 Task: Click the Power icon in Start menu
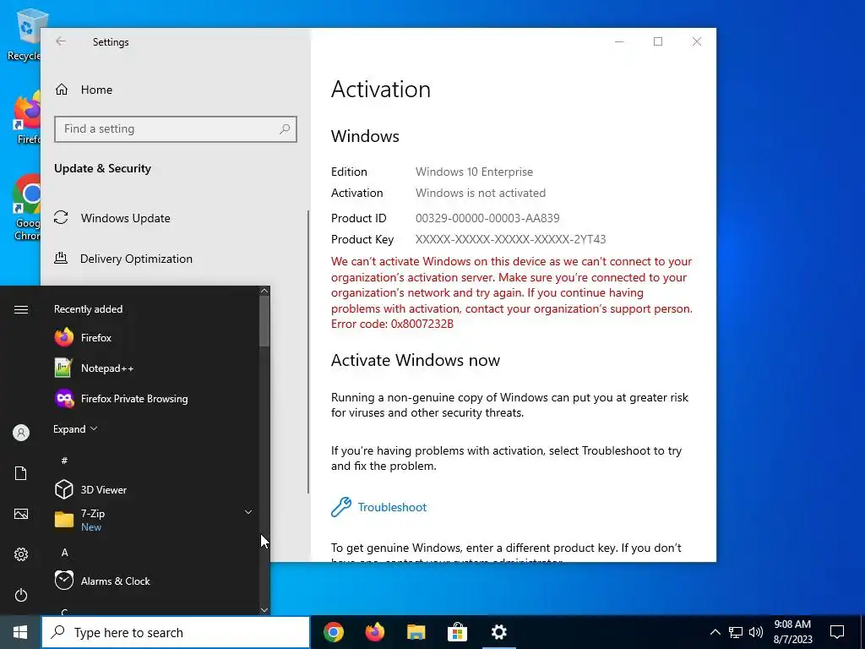21,595
